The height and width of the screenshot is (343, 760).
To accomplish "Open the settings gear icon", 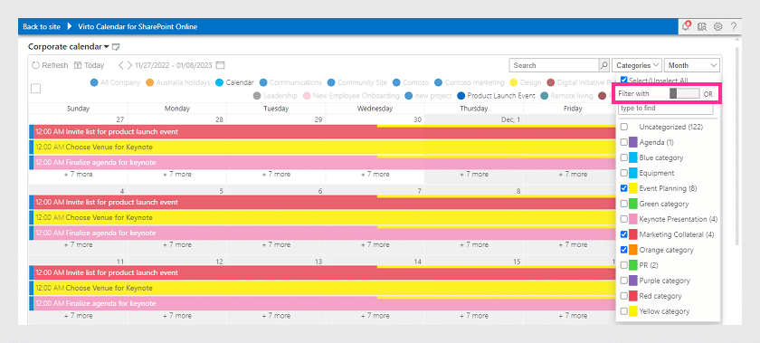I will pyautogui.click(x=717, y=26).
